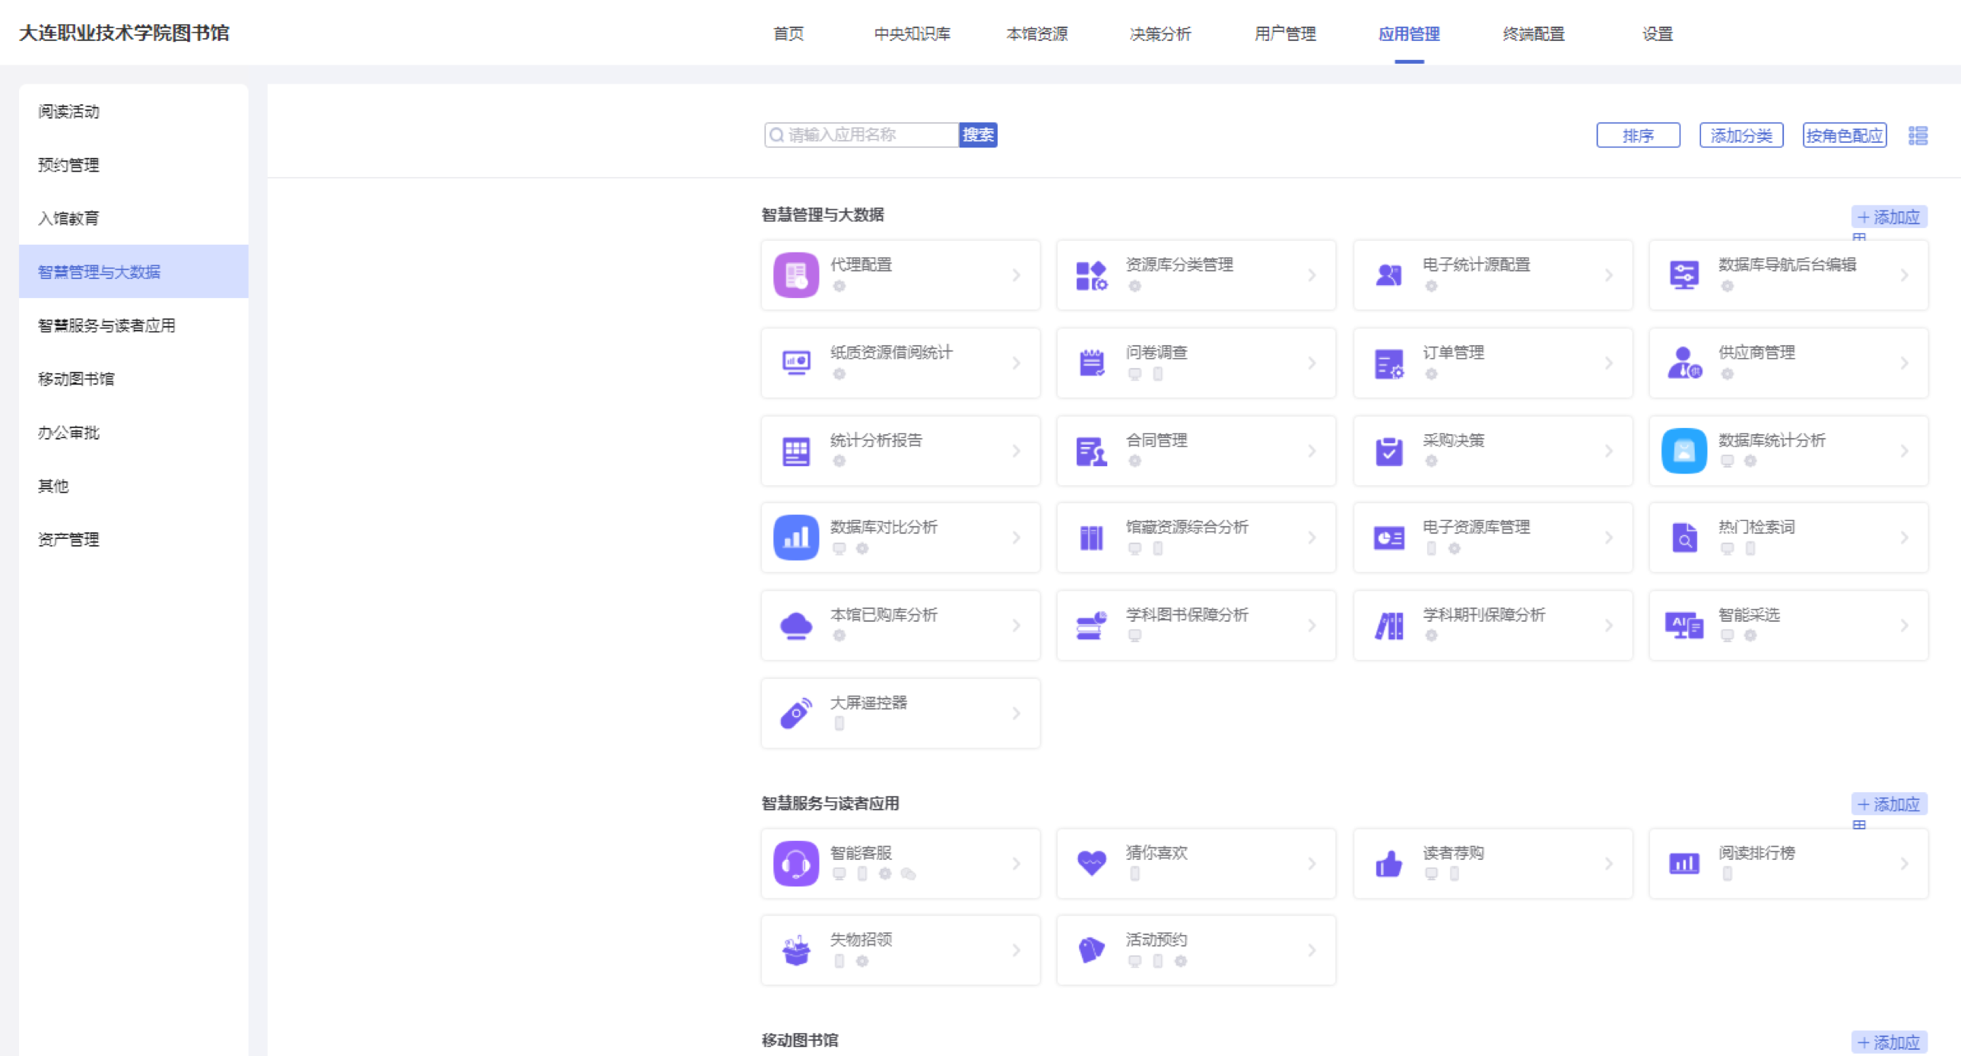Click the 添加分类 button
Viewport: 1961px width, 1056px height.
click(1740, 135)
